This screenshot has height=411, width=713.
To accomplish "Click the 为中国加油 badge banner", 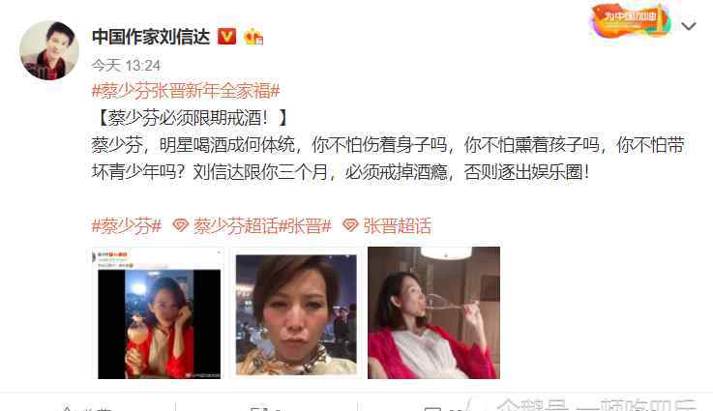I will pyautogui.click(x=630, y=20).
